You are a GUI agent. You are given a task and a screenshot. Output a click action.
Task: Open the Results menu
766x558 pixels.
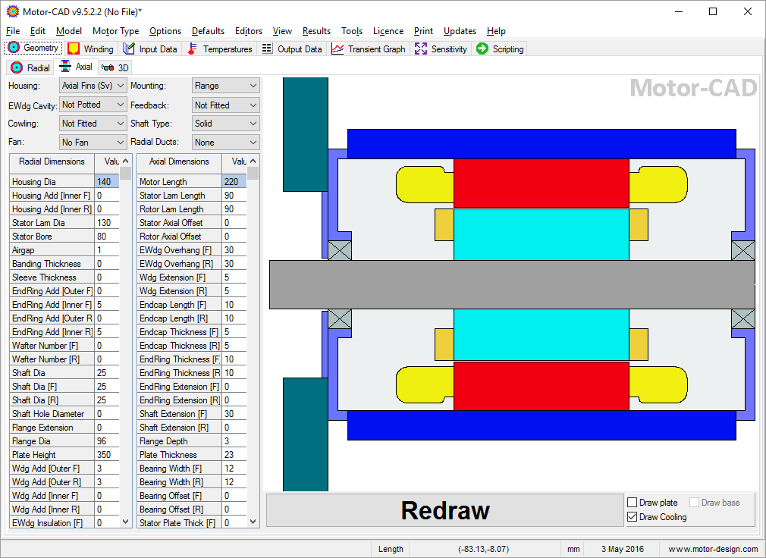tap(316, 31)
